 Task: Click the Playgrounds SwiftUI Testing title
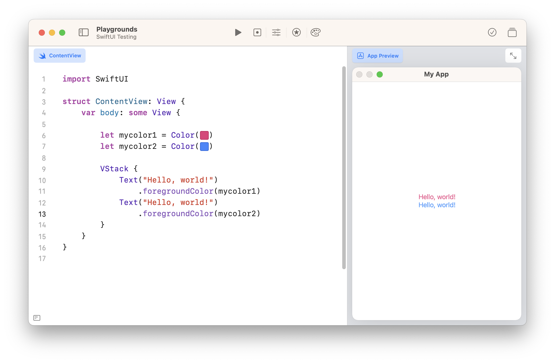click(117, 33)
